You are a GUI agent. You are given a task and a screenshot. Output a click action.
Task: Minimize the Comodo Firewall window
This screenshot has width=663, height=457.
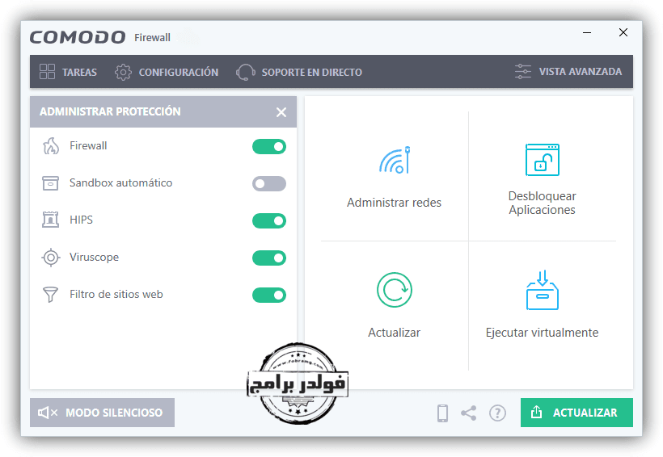click(x=587, y=32)
